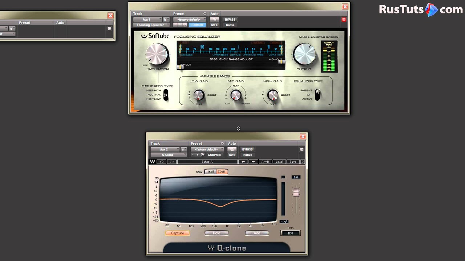Click Save in the Q-Clone toolbar
Image resolution: width=465 pixels, height=261 pixels.
click(x=293, y=162)
